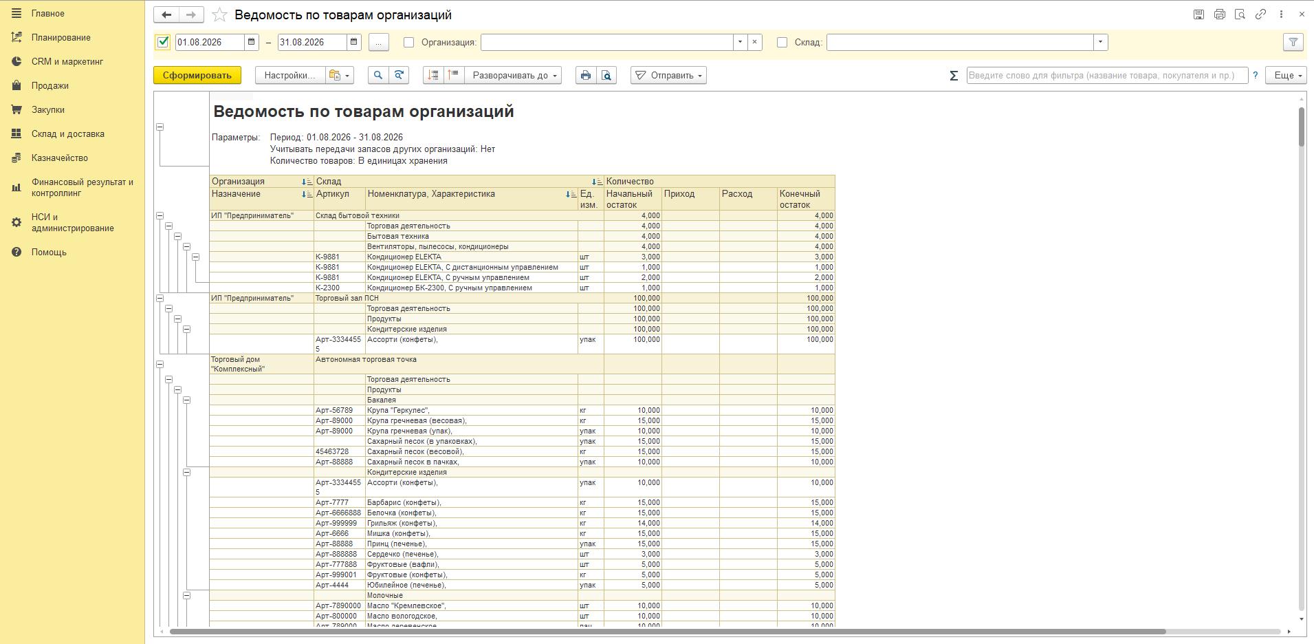Click the end date field 31.08.2026
The image size is (1314, 644).
[312, 42]
